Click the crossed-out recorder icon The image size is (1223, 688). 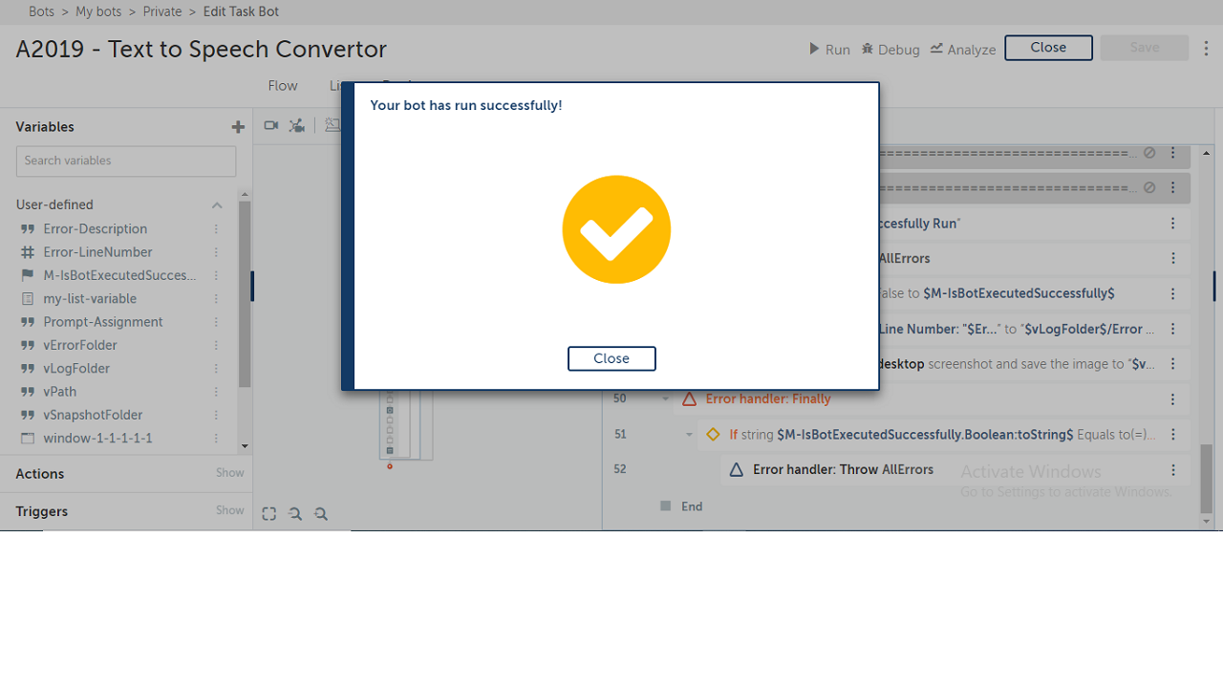[x=297, y=125]
